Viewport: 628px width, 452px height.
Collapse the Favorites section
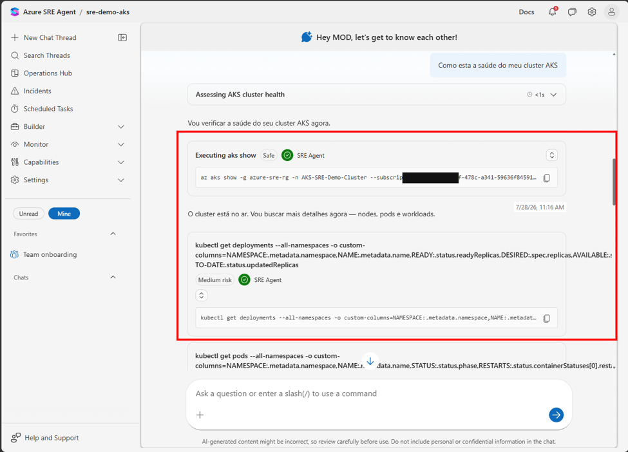[113, 234]
